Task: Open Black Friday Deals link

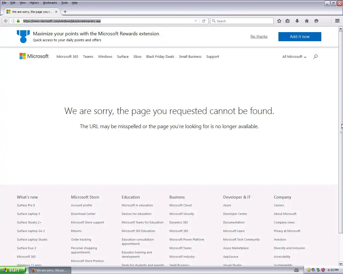Action: pyautogui.click(x=160, y=56)
